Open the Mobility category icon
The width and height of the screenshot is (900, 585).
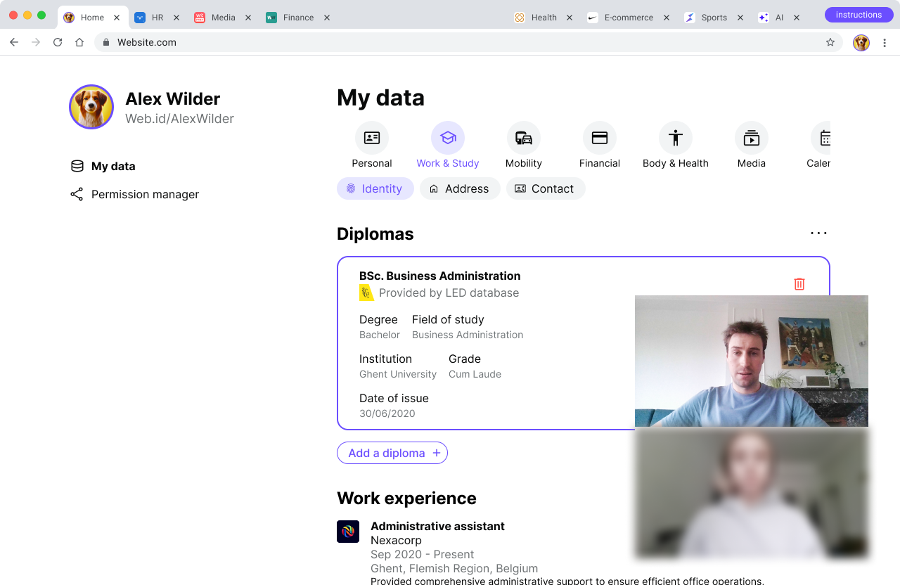(x=524, y=138)
